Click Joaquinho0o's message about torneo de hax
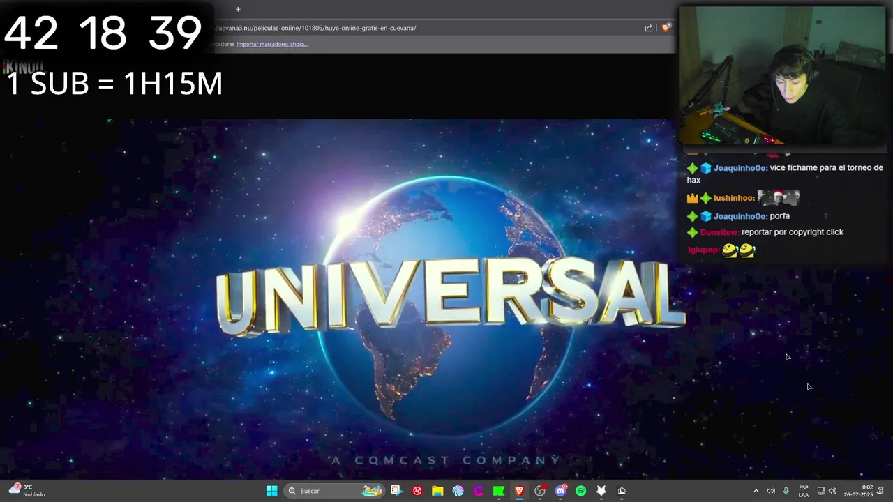The image size is (893, 502). (785, 174)
